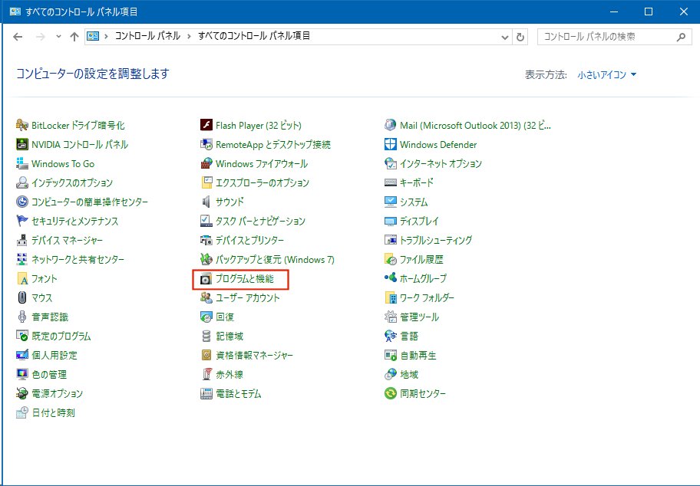The image size is (700, 486).
Task: Open the プログラムと機能 icon
Action: (206, 279)
